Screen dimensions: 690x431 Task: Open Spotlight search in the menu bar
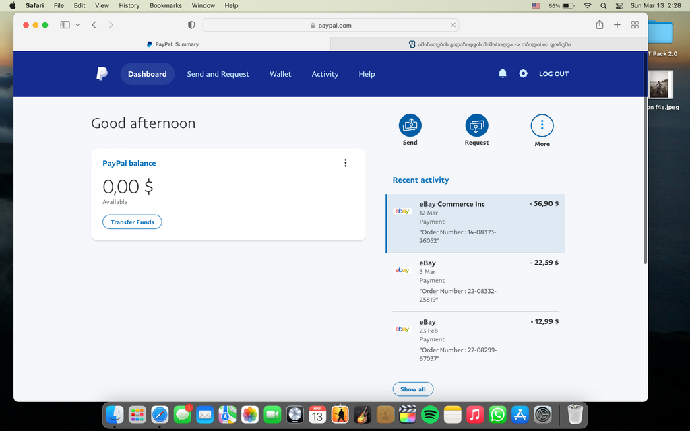tap(604, 5)
